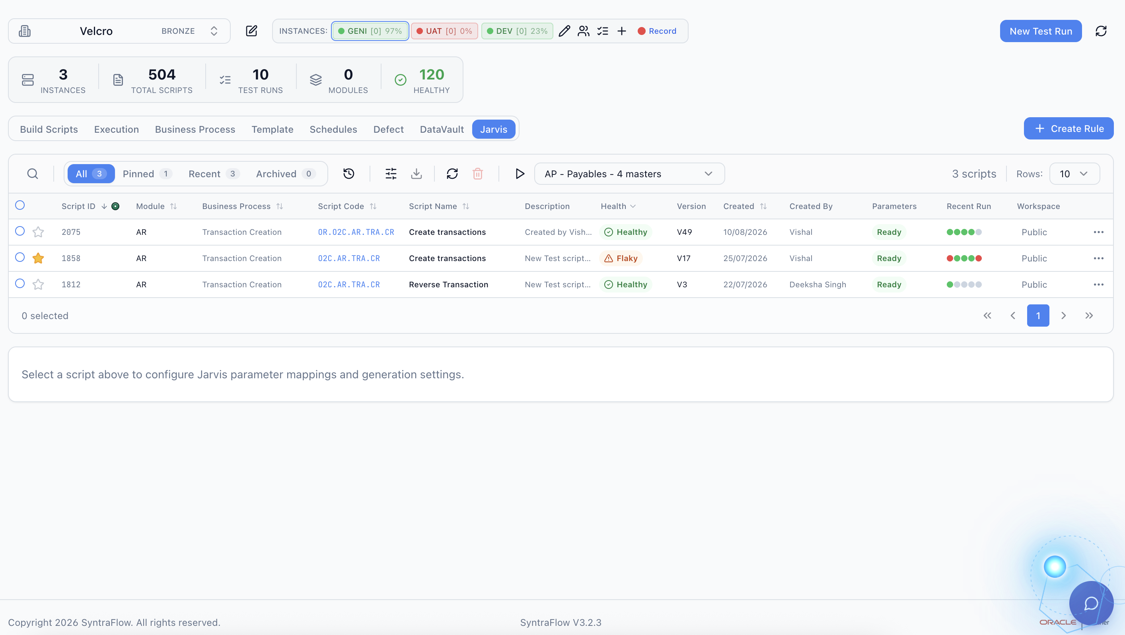
Task: Go to first page double-chevron
Action: click(x=987, y=316)
